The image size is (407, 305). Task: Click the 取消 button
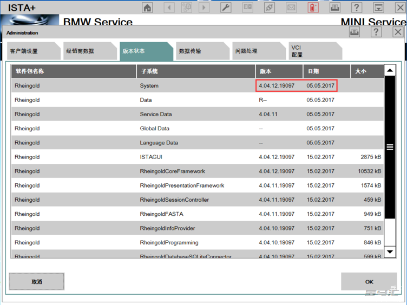[x=37, y=281]
